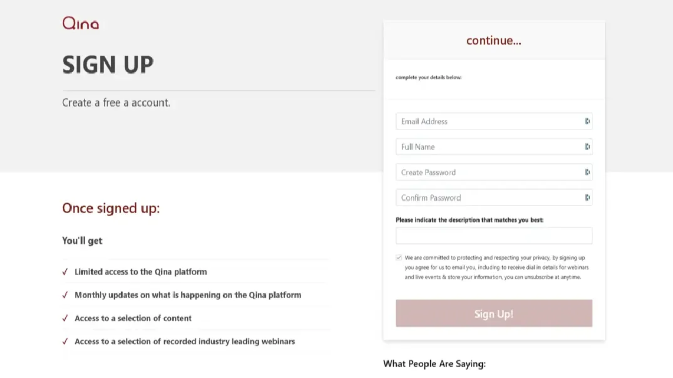Click the "What People Are Saying:" heading
This screenshot has height=378, width=673.
tap(434, 364)
